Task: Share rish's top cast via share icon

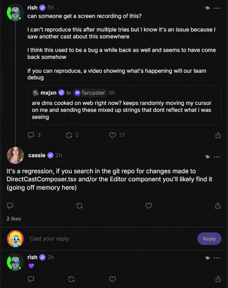Action: (218, 135)
